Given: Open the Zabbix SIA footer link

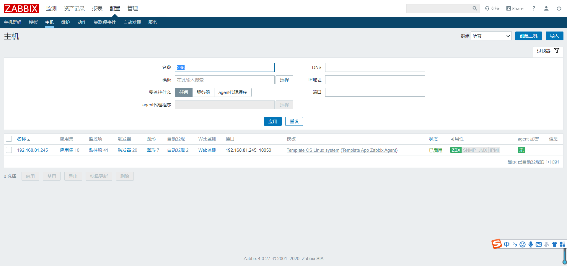Looking at the screenshot, I should (313, 259).
